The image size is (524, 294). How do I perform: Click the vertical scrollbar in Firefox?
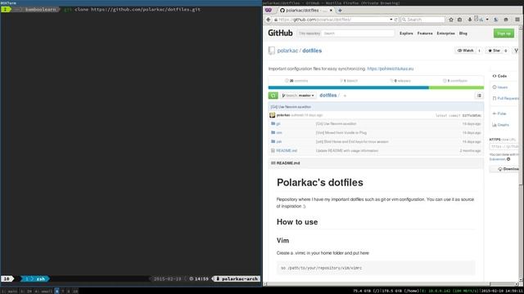tap(521, 154)
